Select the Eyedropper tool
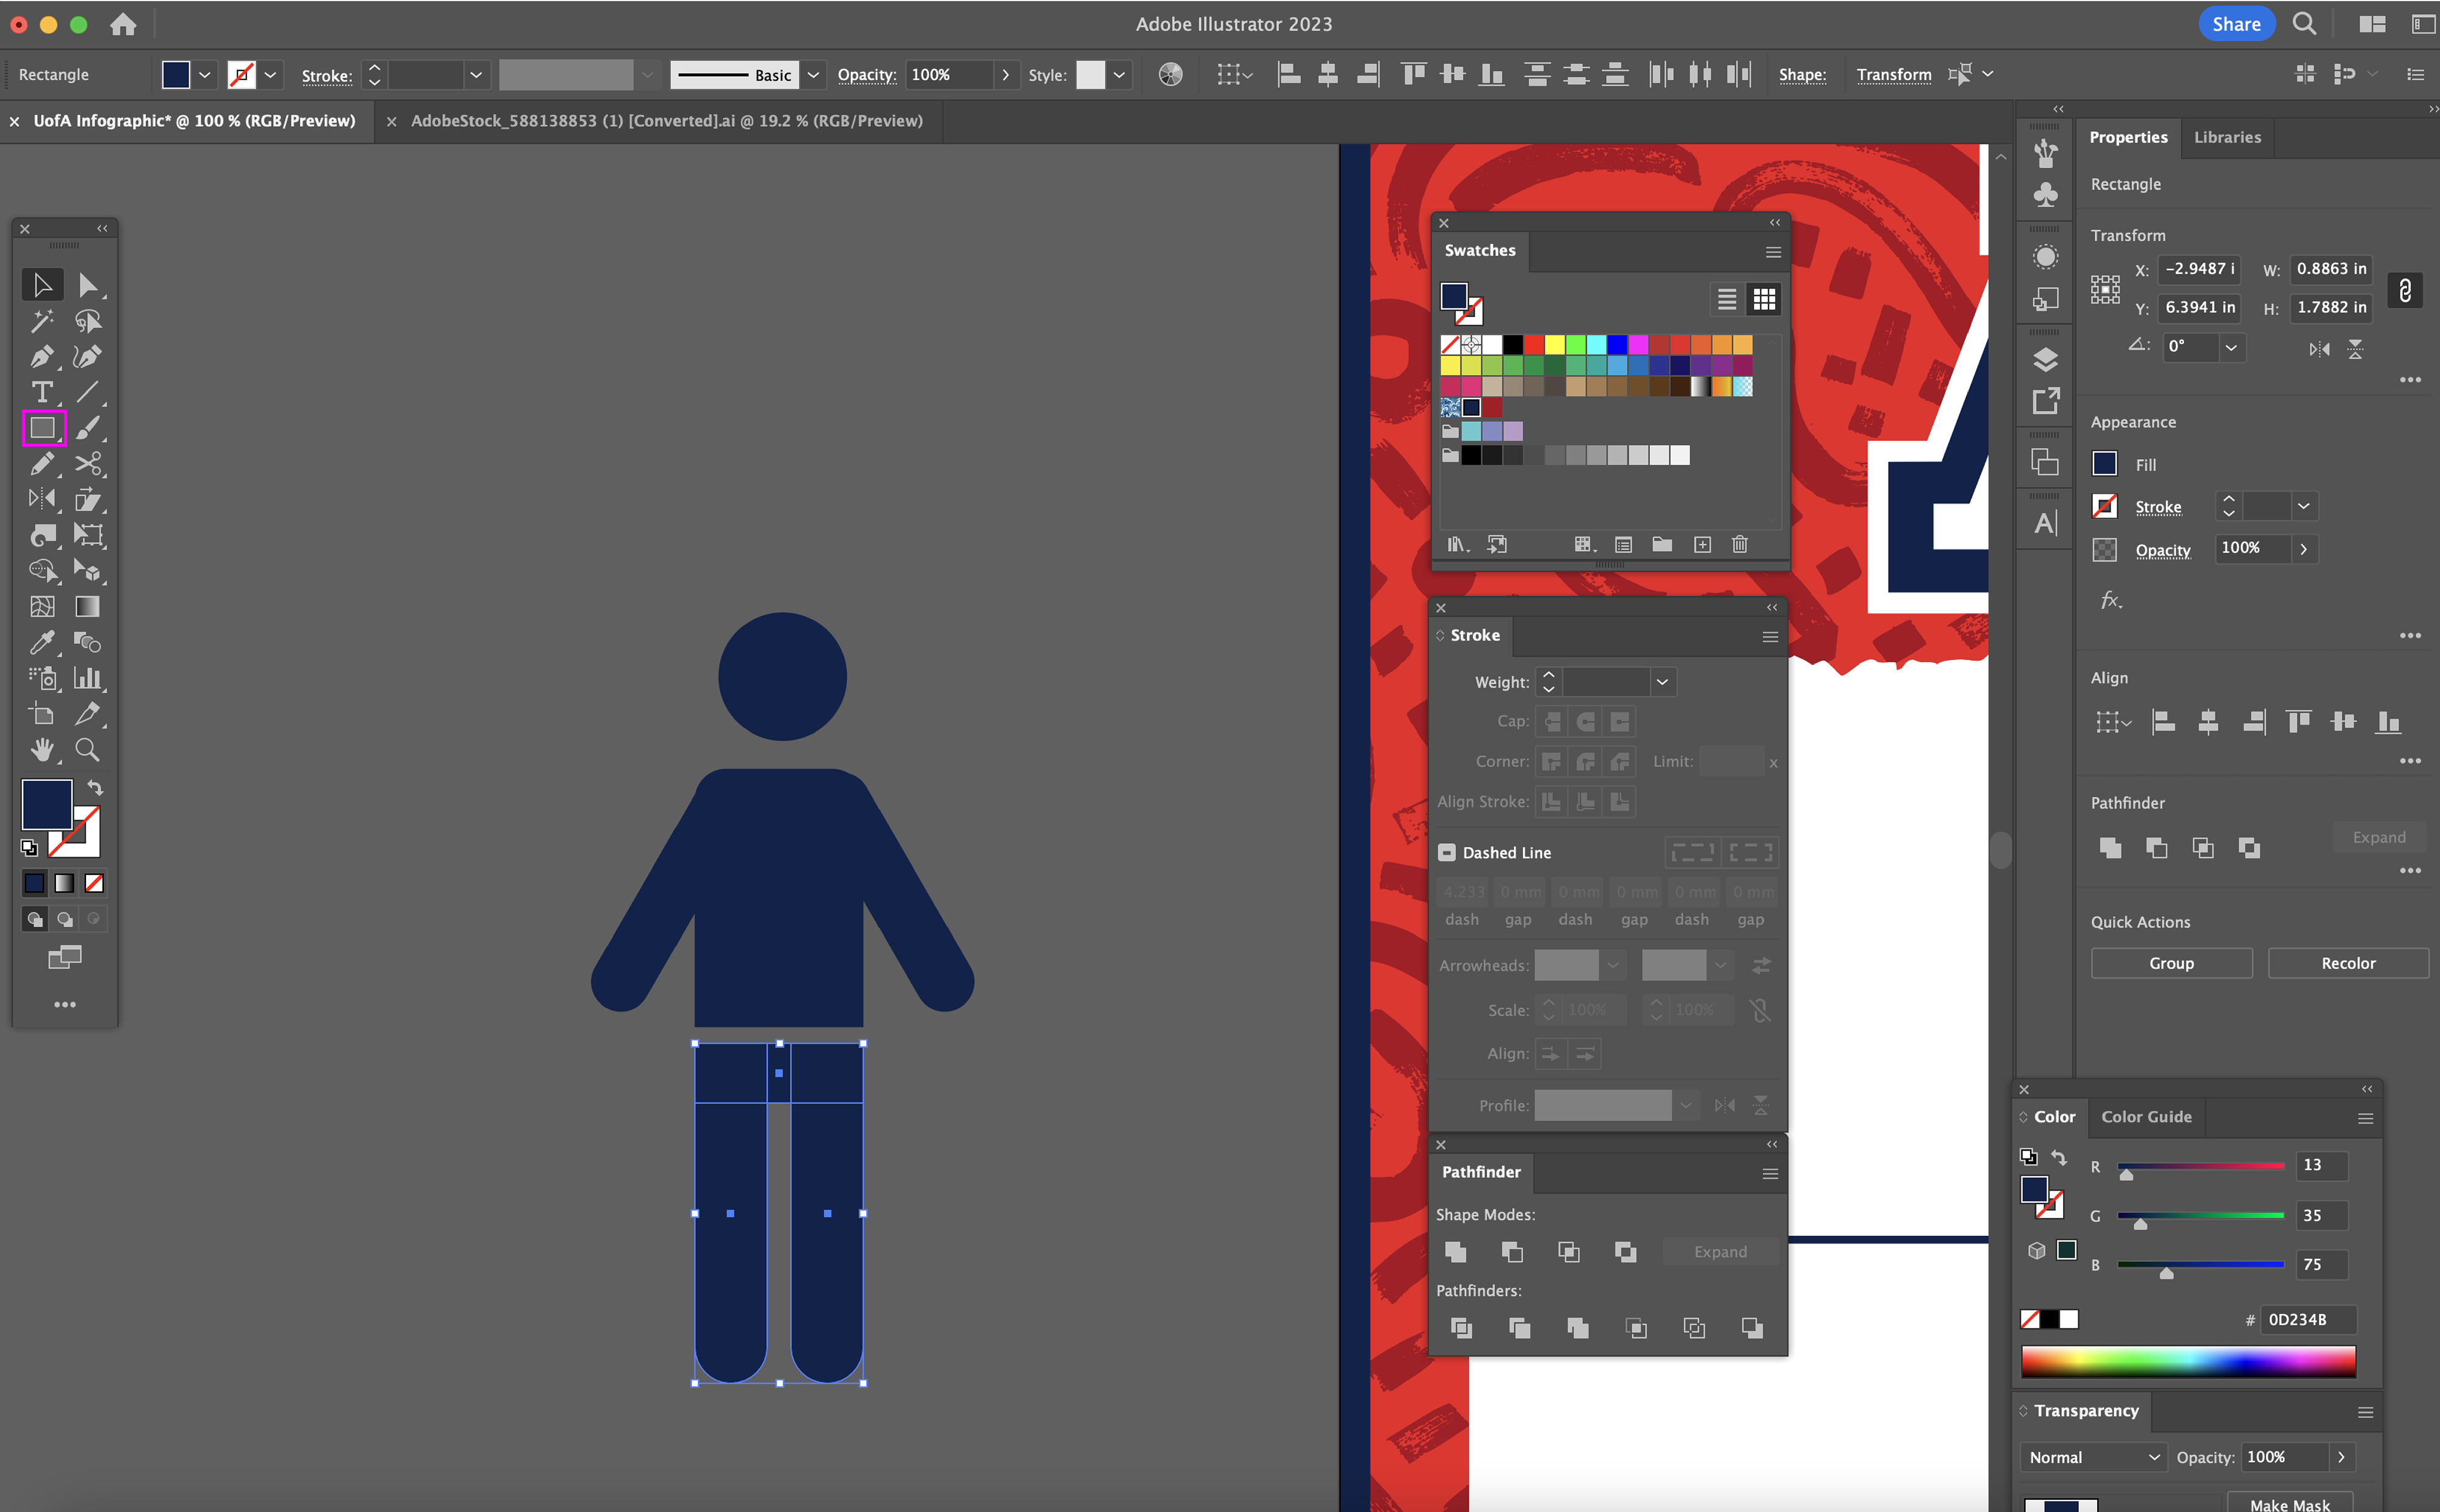2440x1512 pixels. (41, 642)
